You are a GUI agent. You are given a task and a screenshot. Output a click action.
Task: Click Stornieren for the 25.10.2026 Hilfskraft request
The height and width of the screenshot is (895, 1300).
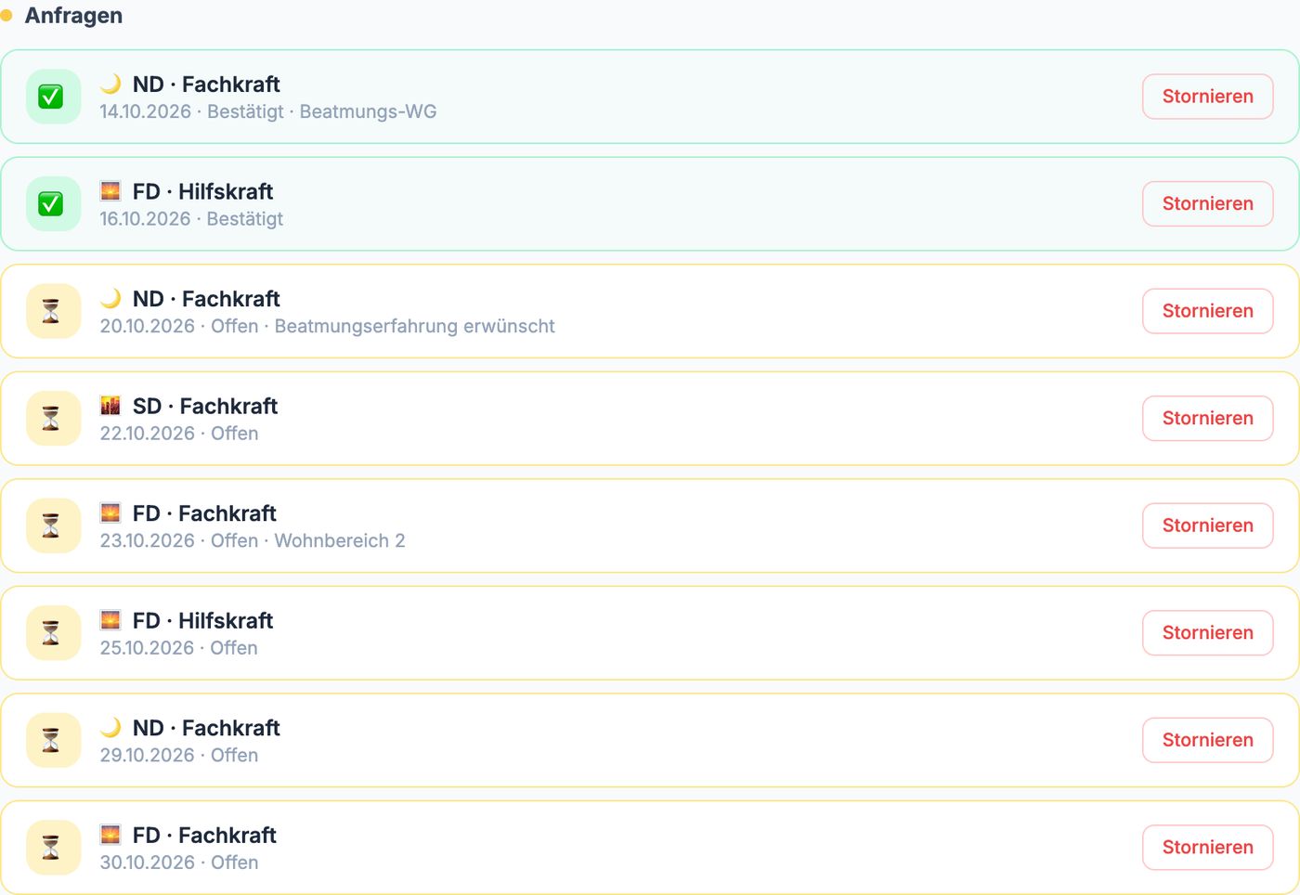[1207, 633]
